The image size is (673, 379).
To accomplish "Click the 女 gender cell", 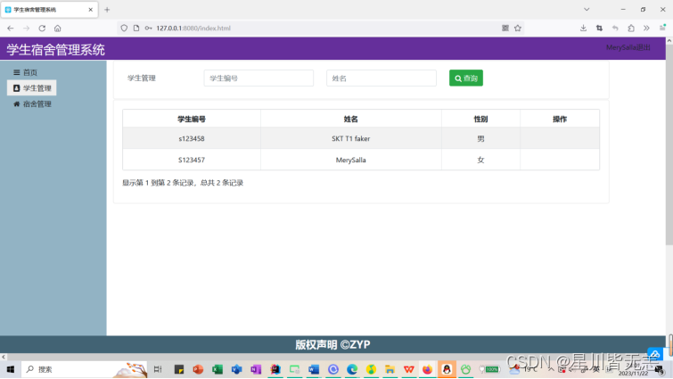I will click(480, 160).
